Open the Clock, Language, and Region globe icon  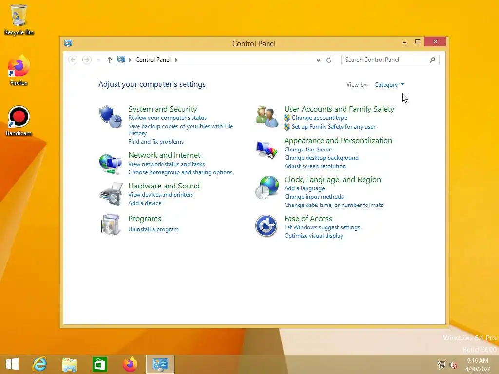[267, 187]
